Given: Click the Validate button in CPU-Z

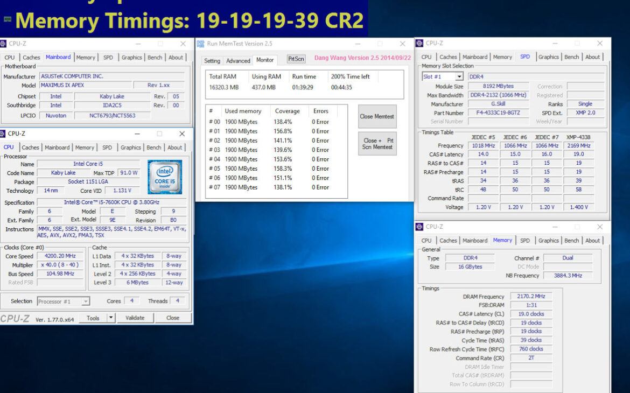Looking at the screenshot, I should pyautogui.click(x=135, y=318).
